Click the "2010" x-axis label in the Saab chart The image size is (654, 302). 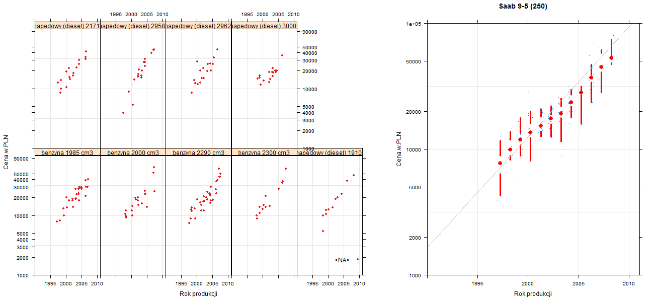629,283
